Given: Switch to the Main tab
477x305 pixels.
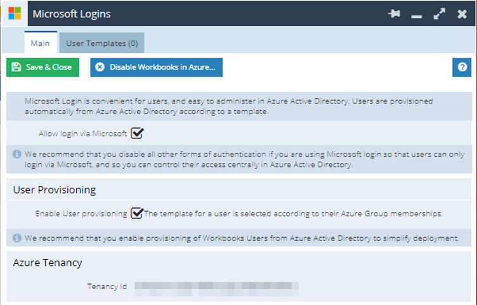Looking at the screenshot, I should pyautogui.click(x=41, y=43).
